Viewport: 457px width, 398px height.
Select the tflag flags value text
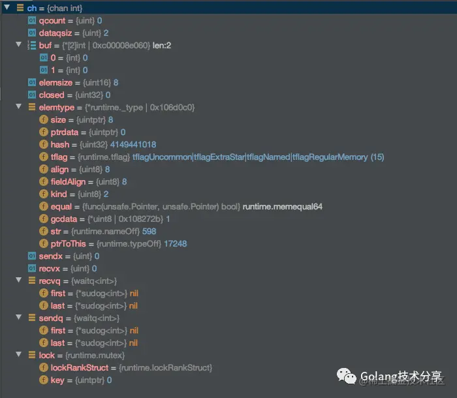click(259, 157)
